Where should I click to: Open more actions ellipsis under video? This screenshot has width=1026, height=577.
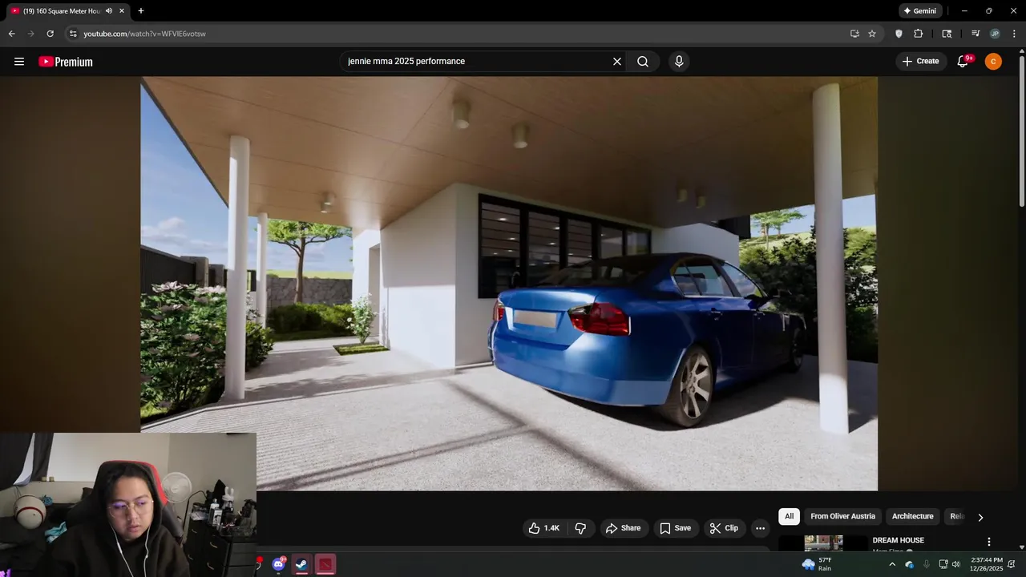(x=760, y=528)
